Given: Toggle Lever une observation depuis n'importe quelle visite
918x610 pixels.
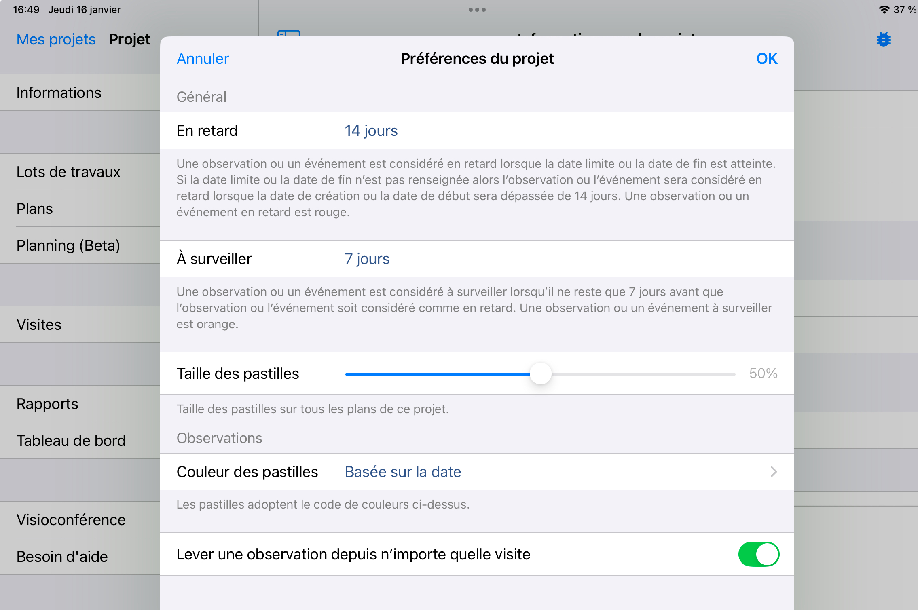Looking at the screenshot, I should coord(758,554).
